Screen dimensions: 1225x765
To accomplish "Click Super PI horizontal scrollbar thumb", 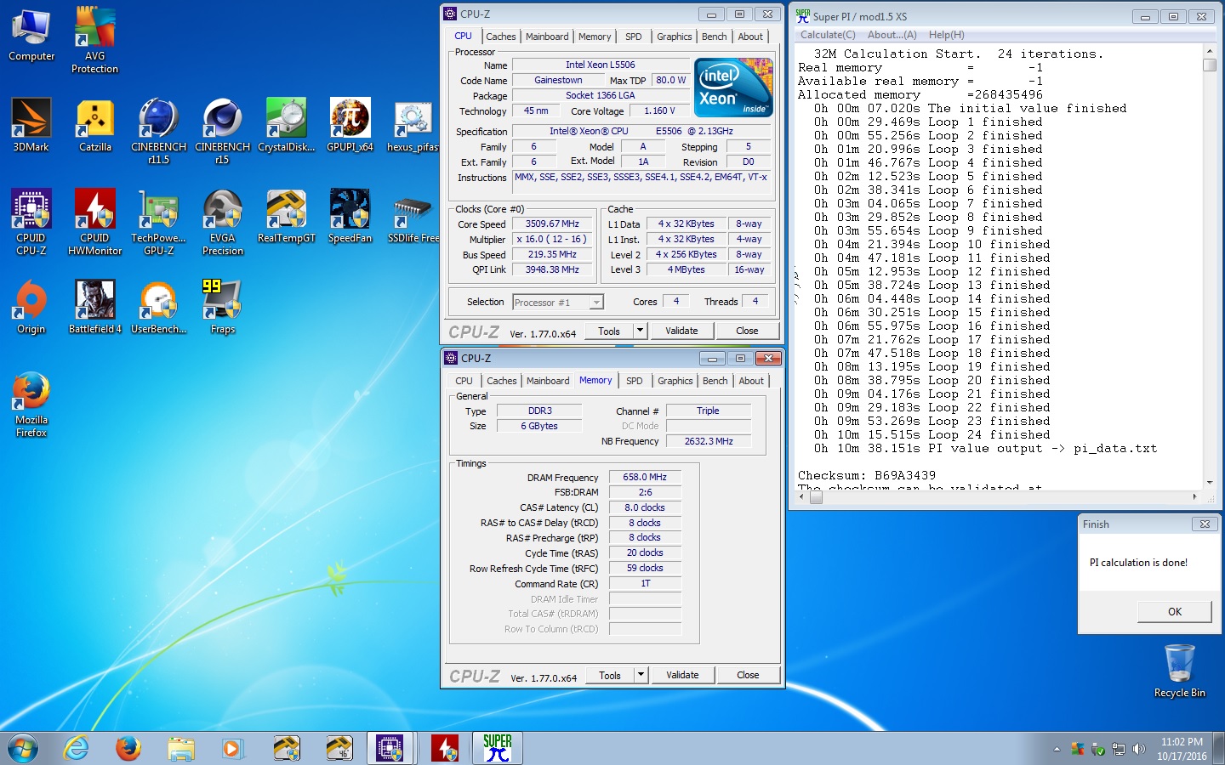I will [x=817, y=498].
